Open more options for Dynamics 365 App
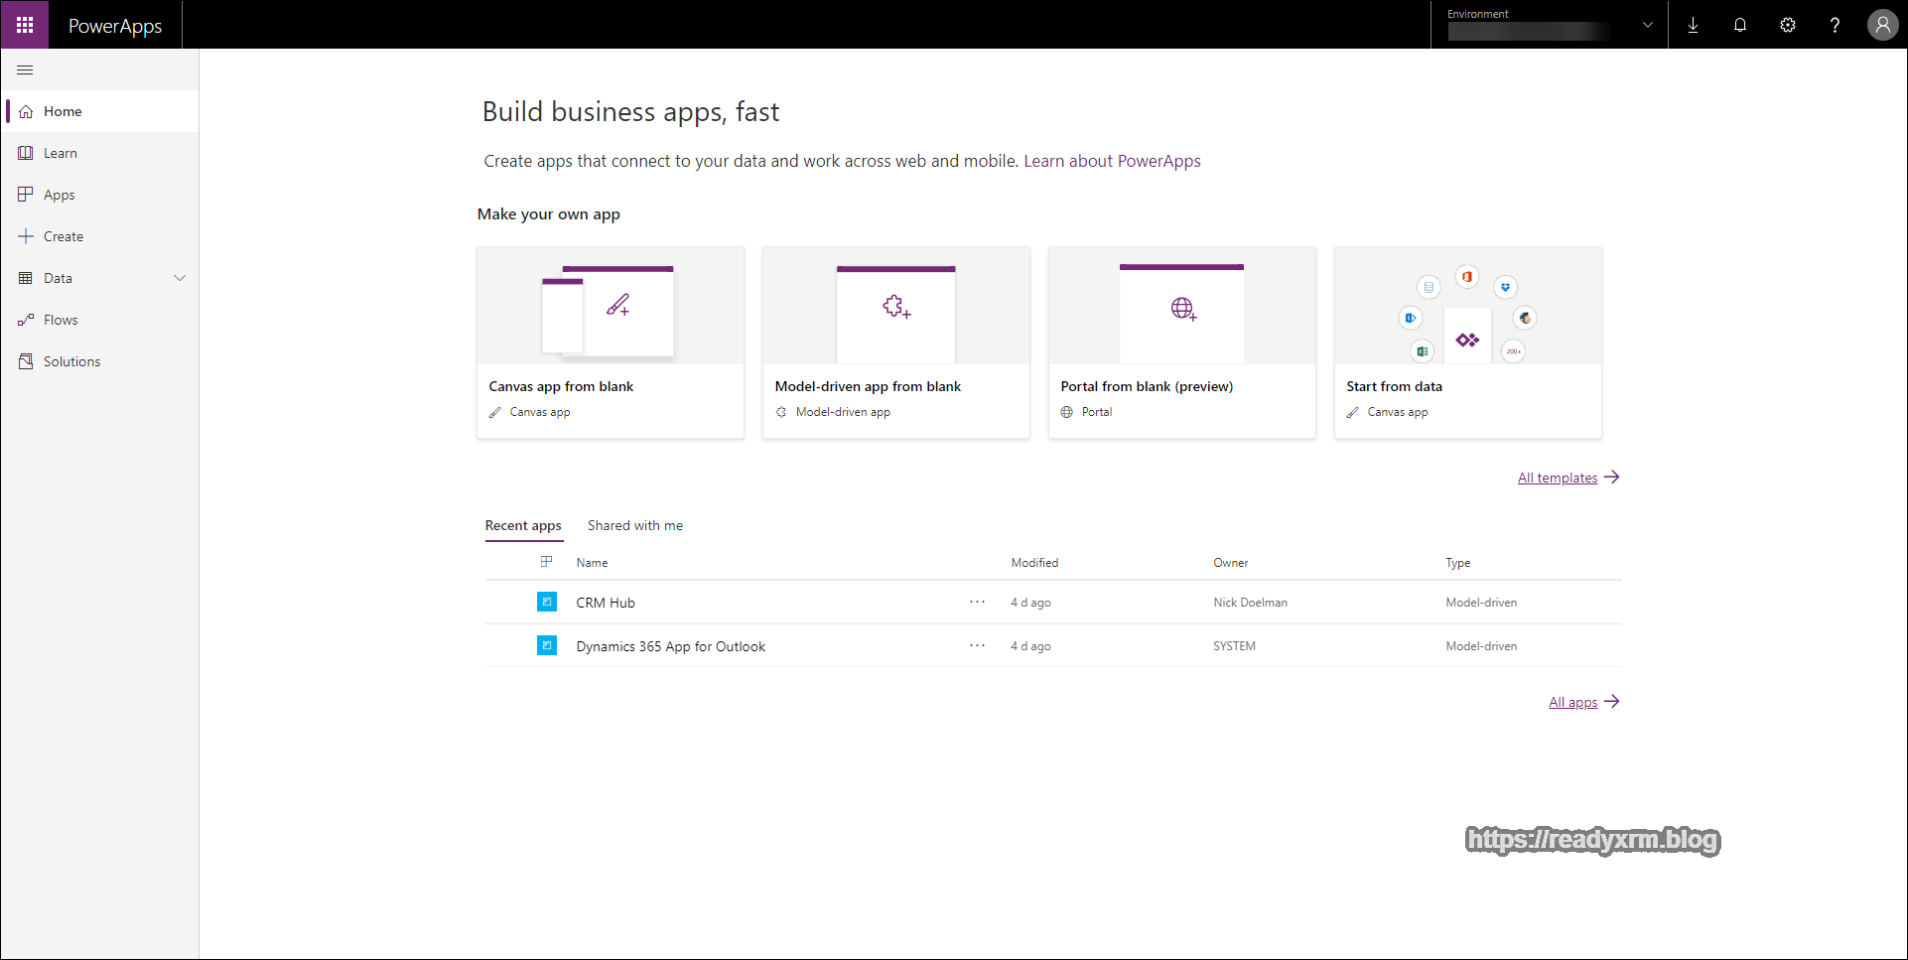This screenshot has width=1908, height=960. pyautogui.click(x=977, y=645)
